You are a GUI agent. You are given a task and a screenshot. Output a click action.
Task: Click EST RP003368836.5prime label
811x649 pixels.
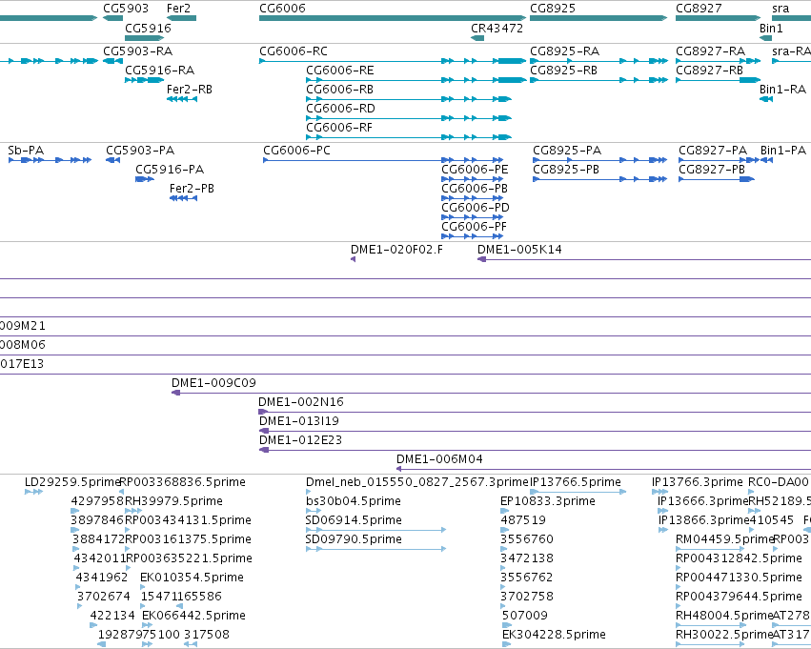[x=183, y=482]
